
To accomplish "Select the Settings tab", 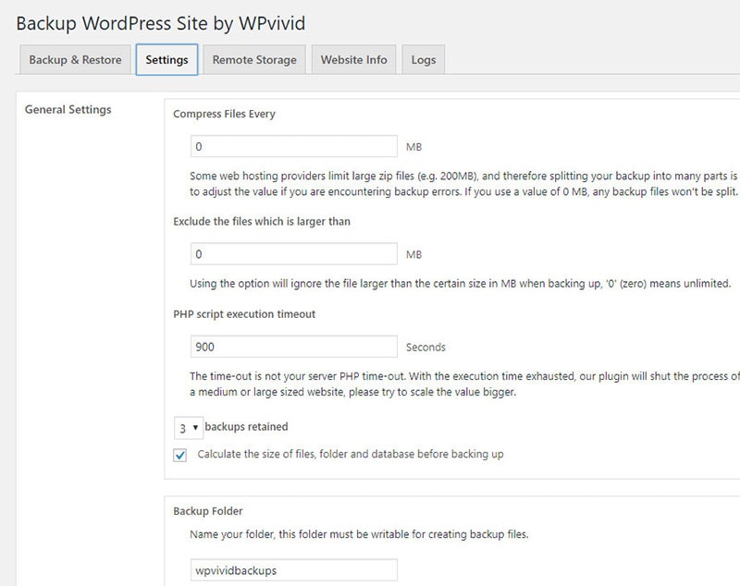I will [166, 60].
